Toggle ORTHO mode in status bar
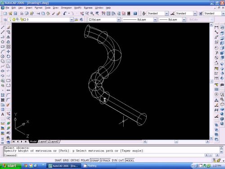The width and height of the screenshot is (225, 169). click(75, 160)
